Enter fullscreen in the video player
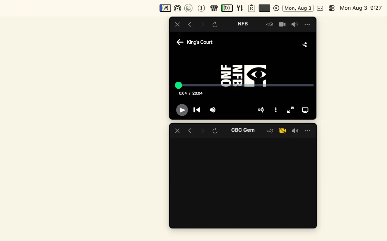387x241 pixels. 291,110
